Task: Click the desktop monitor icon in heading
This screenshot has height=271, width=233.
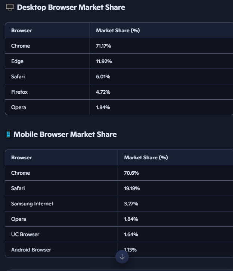Action: (x=10, y=7)
